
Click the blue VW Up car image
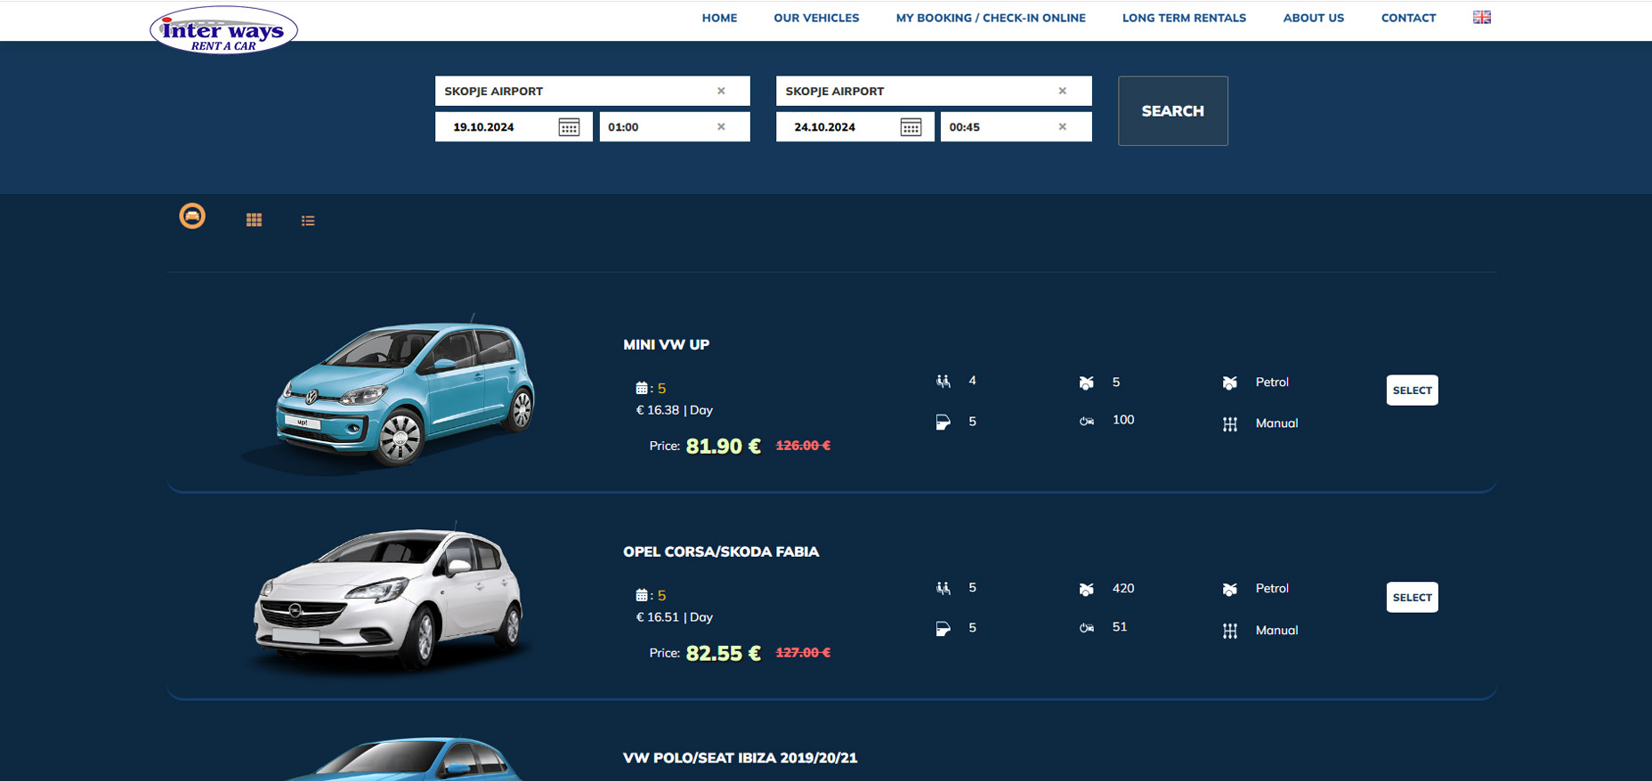click(390, 393)
